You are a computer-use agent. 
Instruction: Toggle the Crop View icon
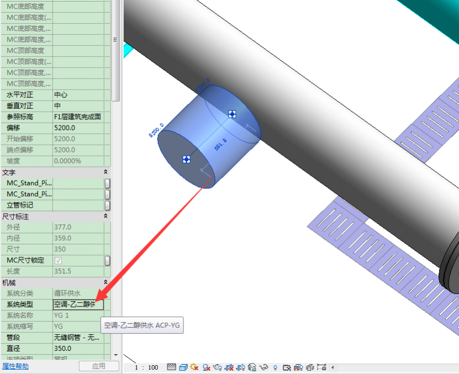[x=229, y=367]
